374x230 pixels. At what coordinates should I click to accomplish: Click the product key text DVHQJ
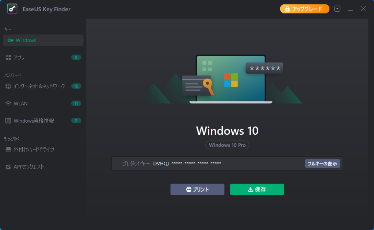point(187,164)
